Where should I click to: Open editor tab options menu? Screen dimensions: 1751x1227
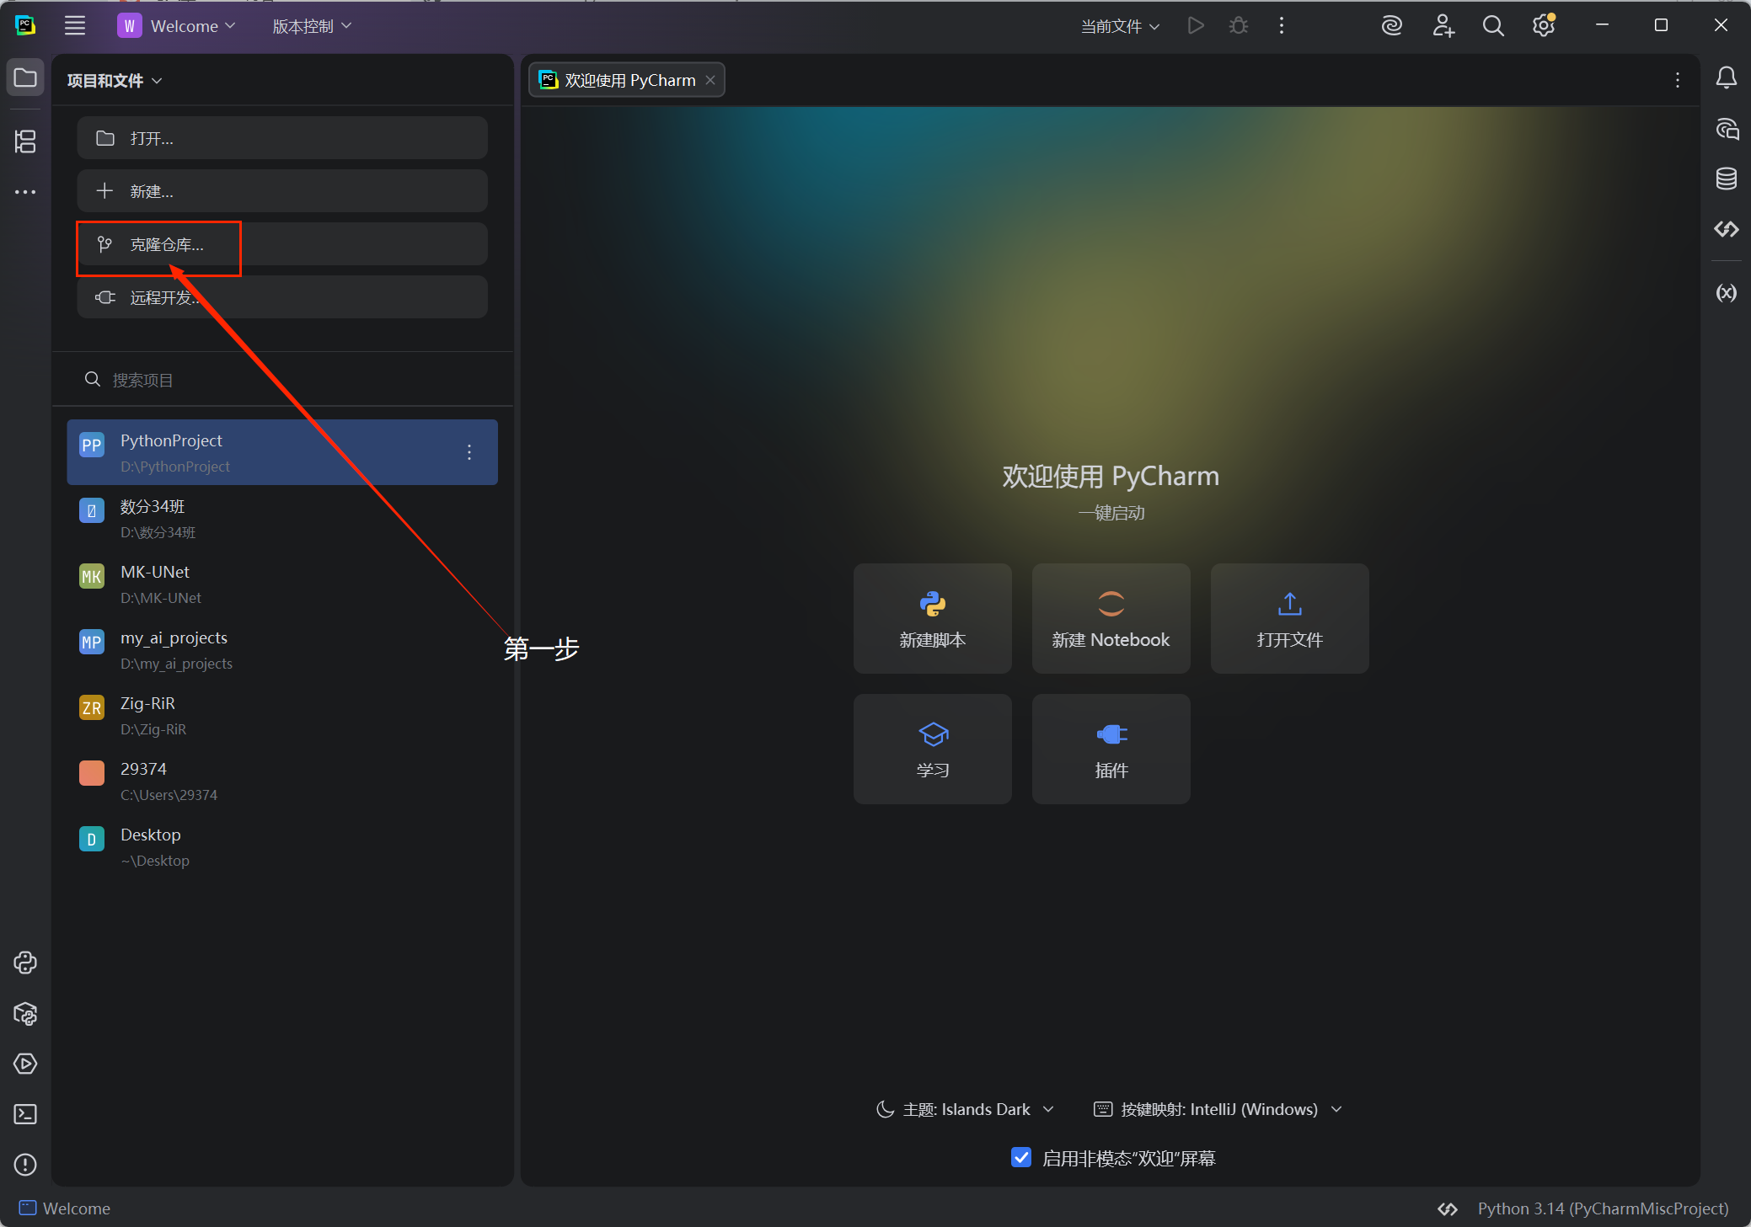point(1678,80)
